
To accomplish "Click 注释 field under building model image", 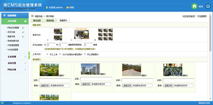I will [179, 80].
